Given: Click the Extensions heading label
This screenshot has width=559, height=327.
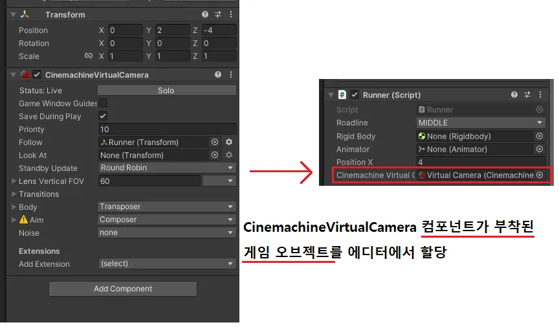Looking at the screenshot, I should point(39,251).
